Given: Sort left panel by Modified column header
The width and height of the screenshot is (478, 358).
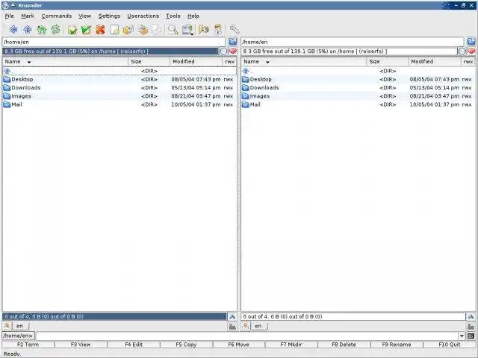Looking at the screenshot, I should pos(196,62).
